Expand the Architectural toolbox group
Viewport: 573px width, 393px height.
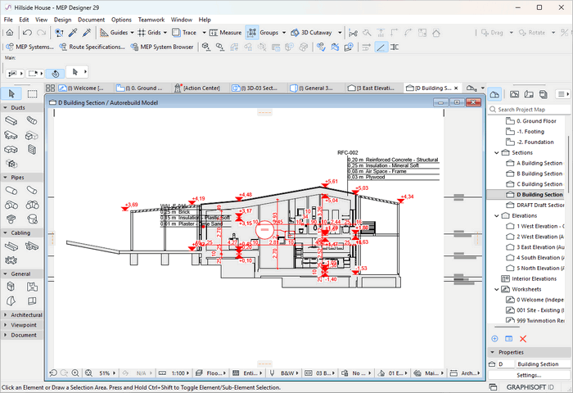(x=25, y=314)
